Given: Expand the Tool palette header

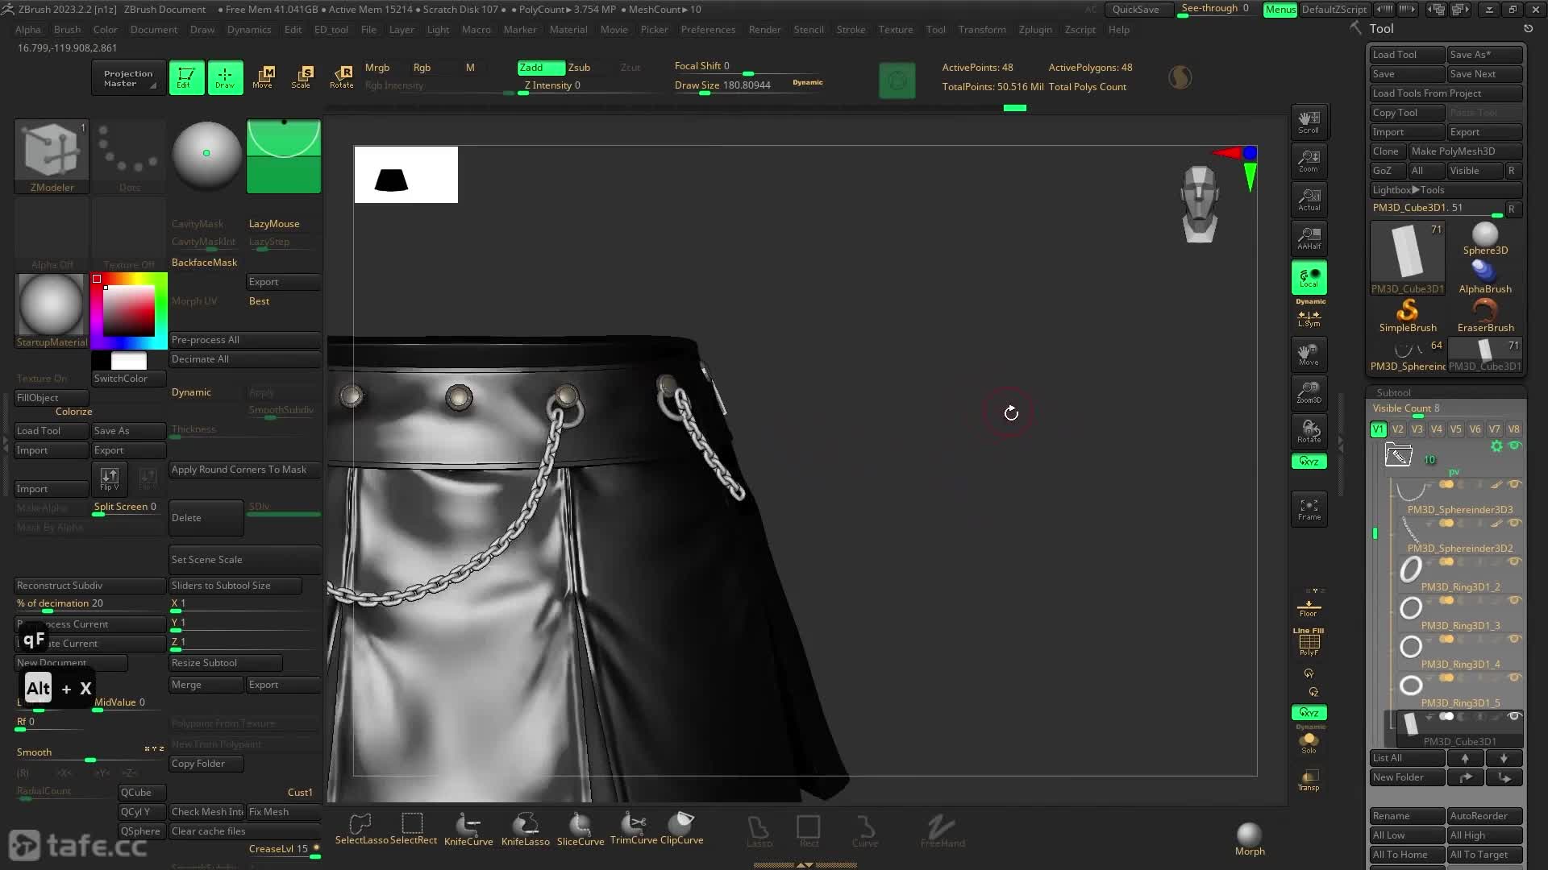Looking at the screenshot, I should tap(1381, 28).
